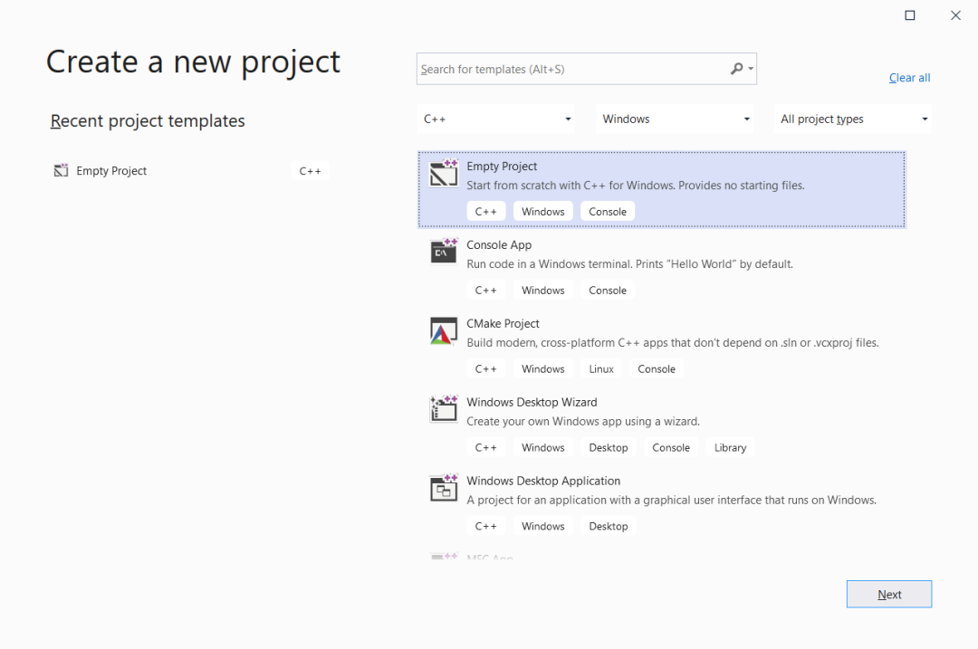The height and width of the screenshot is (649, 978).
Task: Open the C++ language filter dropdown
Action: click(496, 119)
